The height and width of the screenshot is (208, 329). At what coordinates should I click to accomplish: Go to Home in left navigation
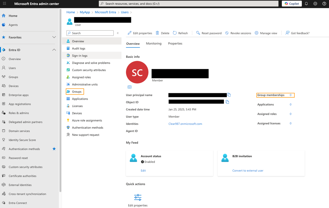tap(13, 16)
